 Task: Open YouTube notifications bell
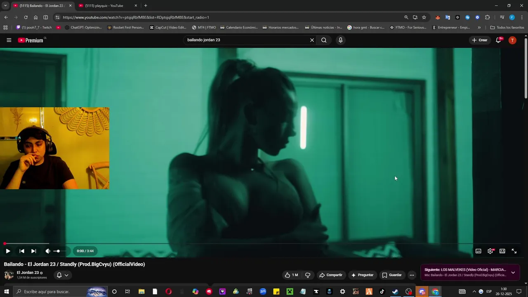click(499, 40)
